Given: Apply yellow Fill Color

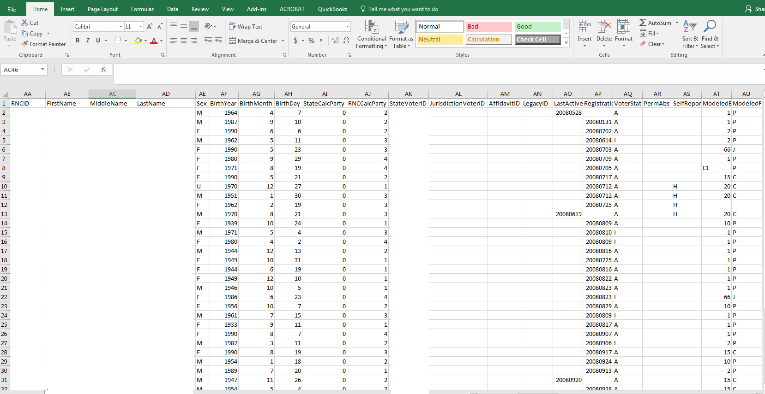Looking at the screenshot, I should coord(139,41).
